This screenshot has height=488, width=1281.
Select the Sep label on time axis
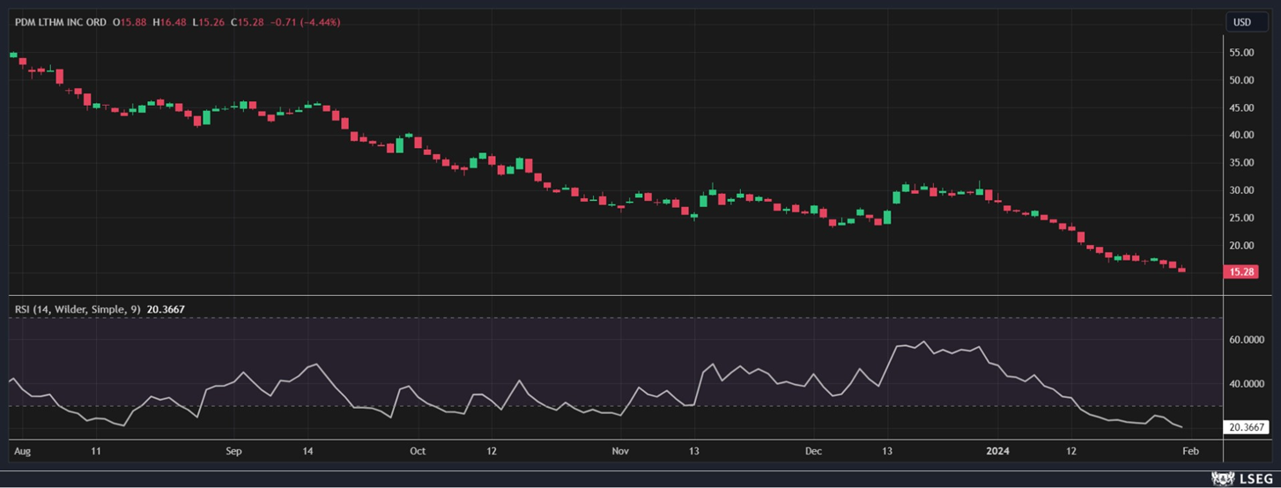pos(233,451)
